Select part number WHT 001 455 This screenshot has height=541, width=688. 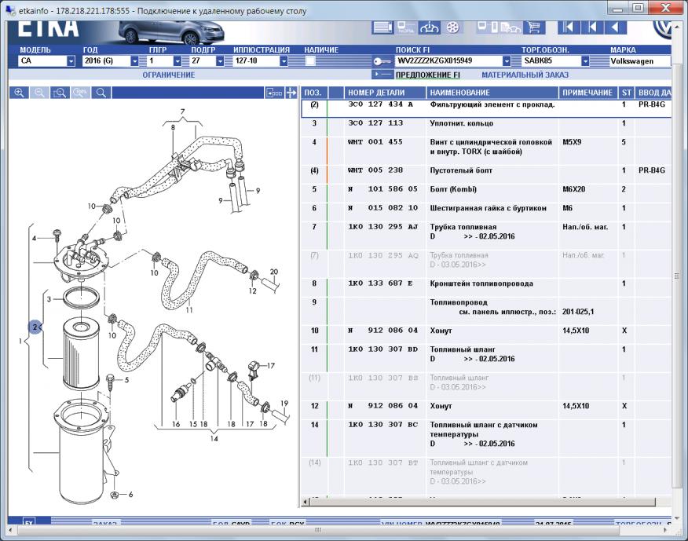[375, 141]
